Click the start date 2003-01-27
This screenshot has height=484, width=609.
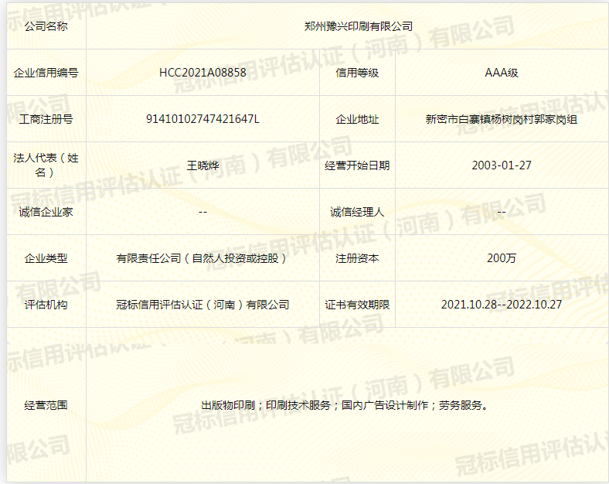tap(501, 165)
